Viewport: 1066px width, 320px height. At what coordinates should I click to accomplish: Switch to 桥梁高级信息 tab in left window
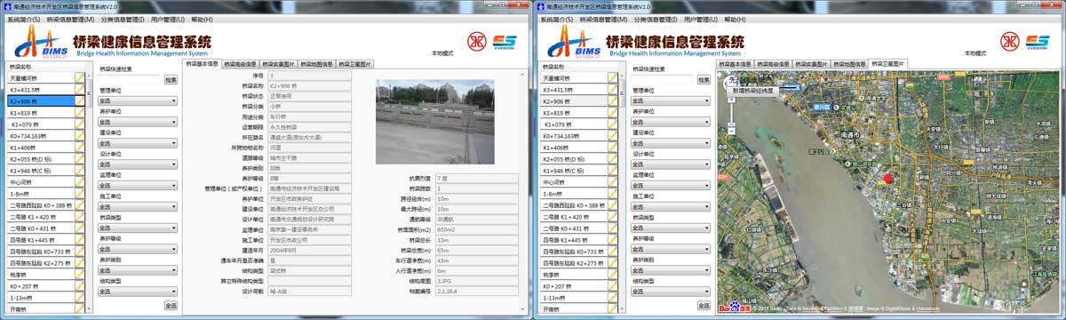click(240, 64)
